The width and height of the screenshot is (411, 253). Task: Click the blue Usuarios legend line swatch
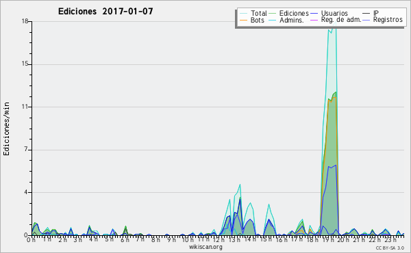tap(314, 13)
